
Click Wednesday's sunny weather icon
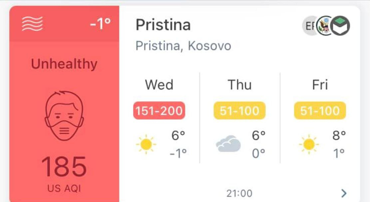pyautogui.click(x=146, y=144)
